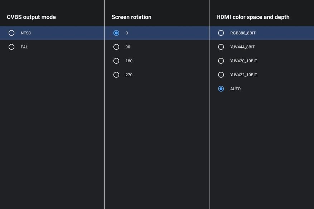Image resolution: width=314 pixels, height=209 pixels.
Task: Click HDMI color space and depth heading
Action: [253, 17]
